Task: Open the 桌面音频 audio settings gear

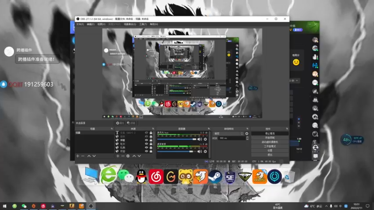Action: pos(205,151)
